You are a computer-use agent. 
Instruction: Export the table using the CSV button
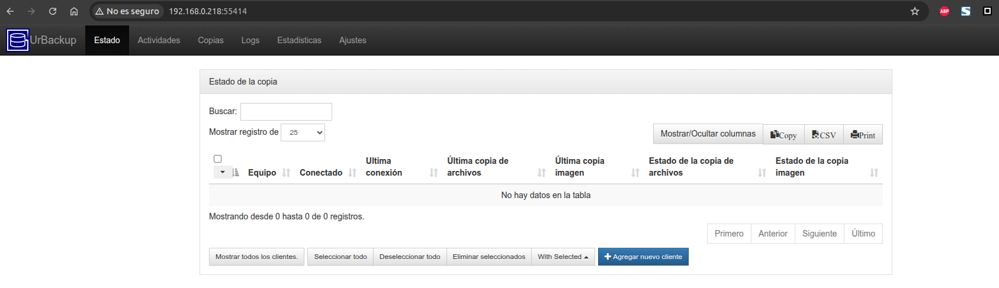pos(824,135)
